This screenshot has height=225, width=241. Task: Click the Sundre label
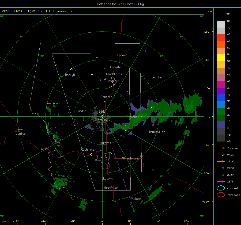(81, 111)
